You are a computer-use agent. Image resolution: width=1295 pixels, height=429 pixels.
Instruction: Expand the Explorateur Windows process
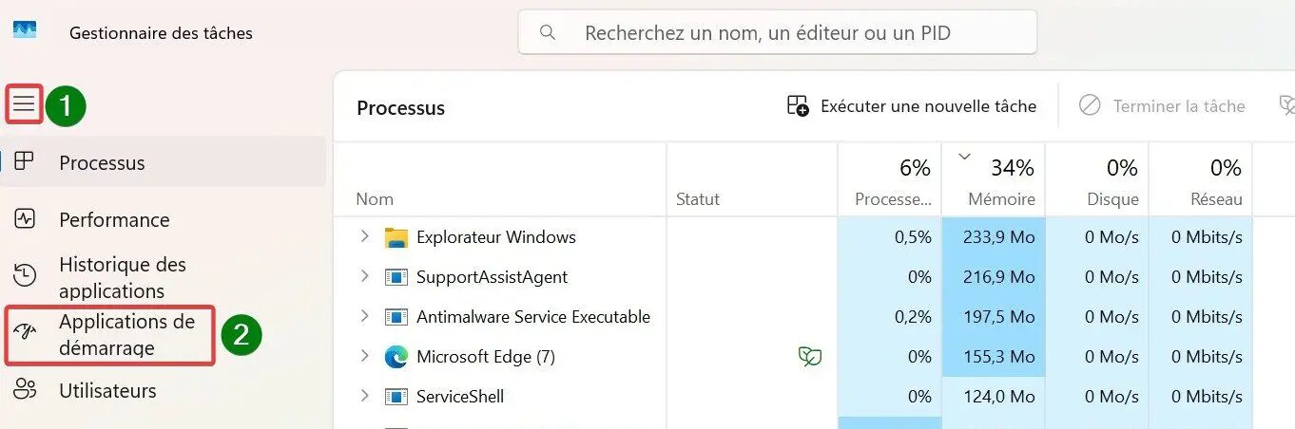tap(364, 236)
